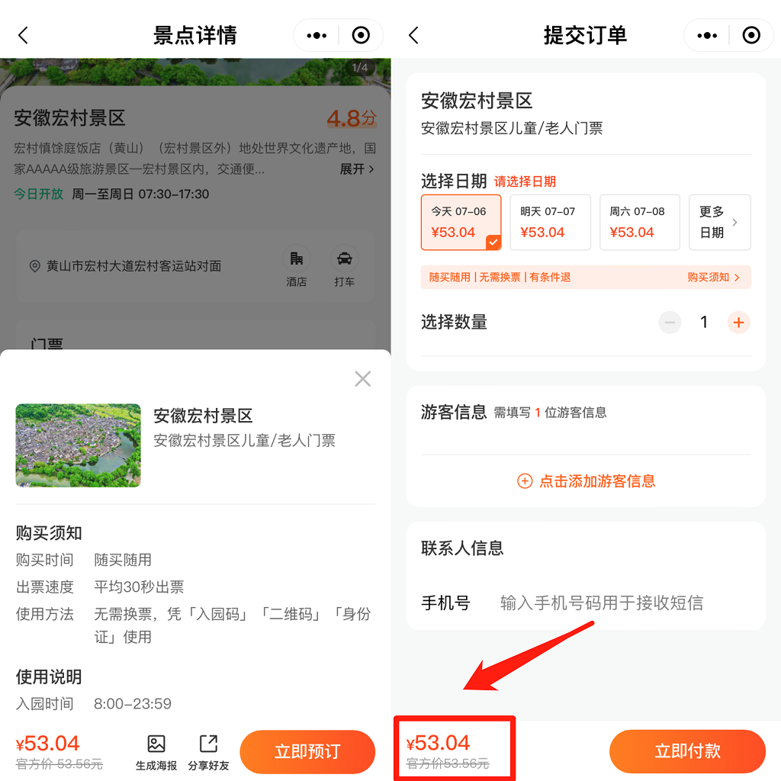Tap the 生成海报 poster icon
Image resolution: width=781 pixels, height=781 pixels.
click(156, 752)
